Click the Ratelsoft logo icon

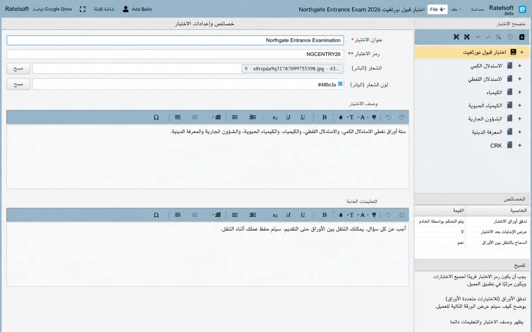[522, 9]
